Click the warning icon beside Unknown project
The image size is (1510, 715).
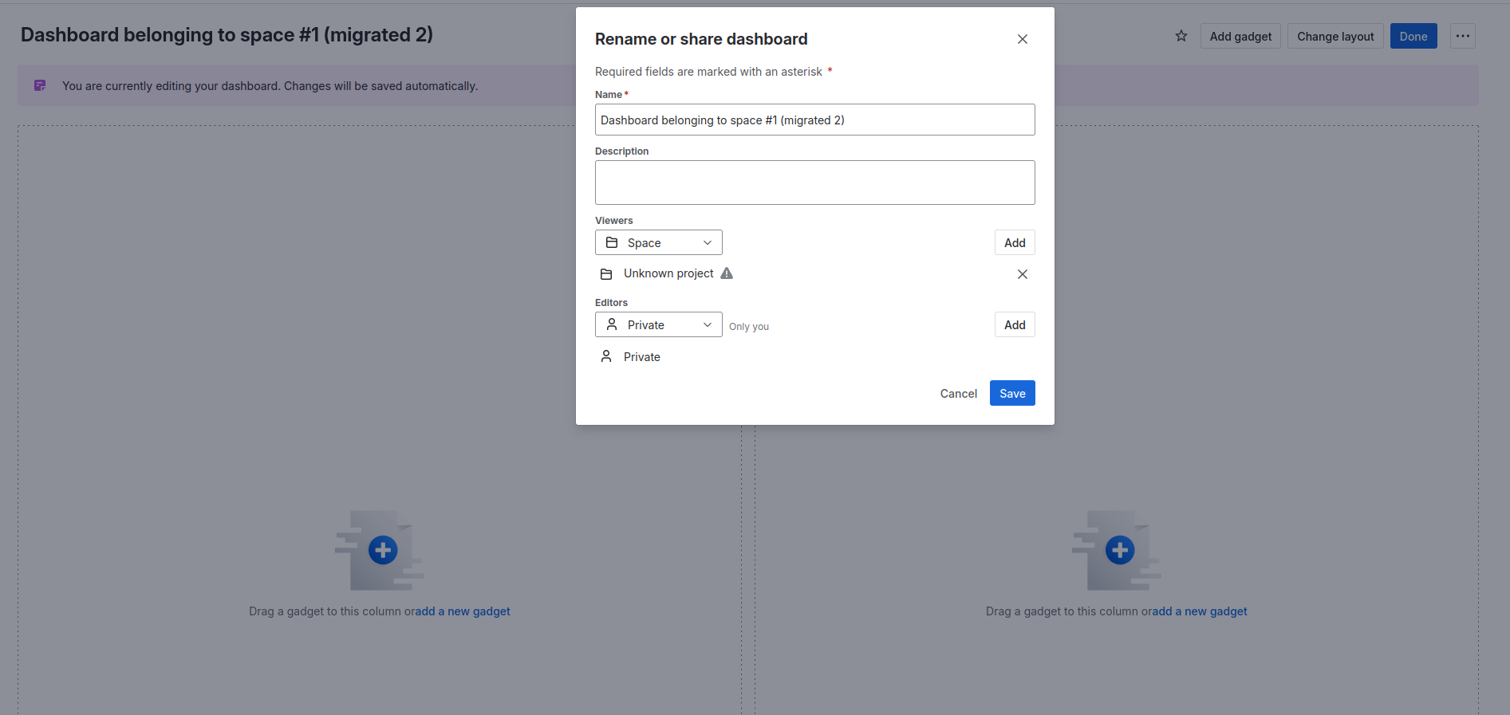[726, 273]
